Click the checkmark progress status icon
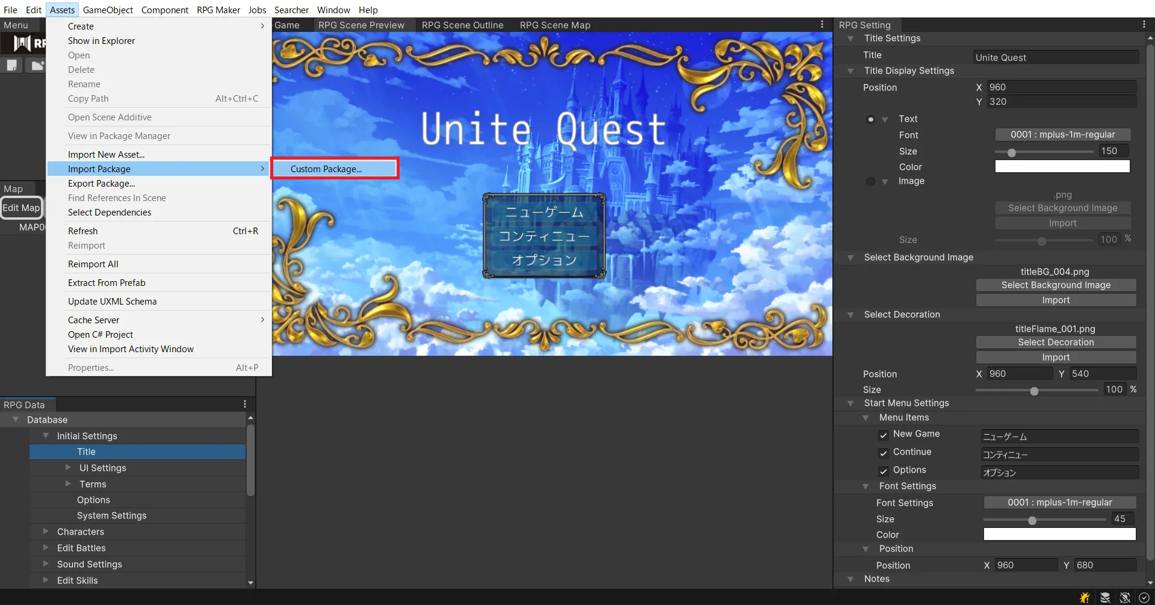Image resolution: width=1155 pixels, height=605 pixels. (1144, 597)
